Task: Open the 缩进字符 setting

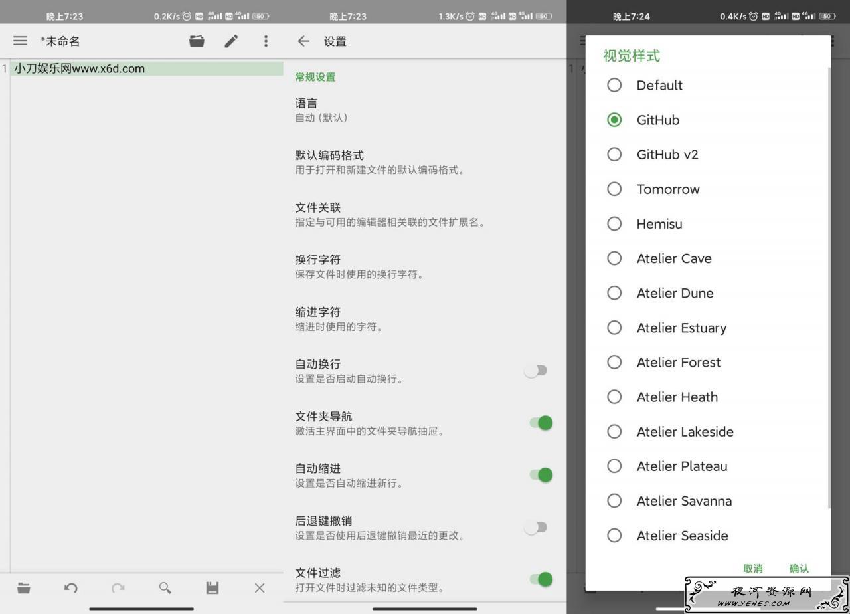Action: (x=425, y=319)
